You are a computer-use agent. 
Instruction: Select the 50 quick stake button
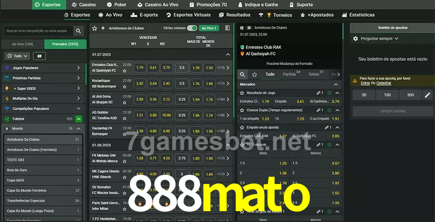(x=364, y=95)
